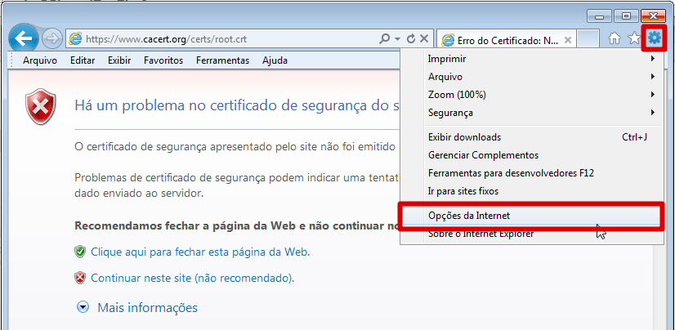The image size is (675, 330).
Task: Open the Ferramentas menu in menu bar
Action: 222,60
